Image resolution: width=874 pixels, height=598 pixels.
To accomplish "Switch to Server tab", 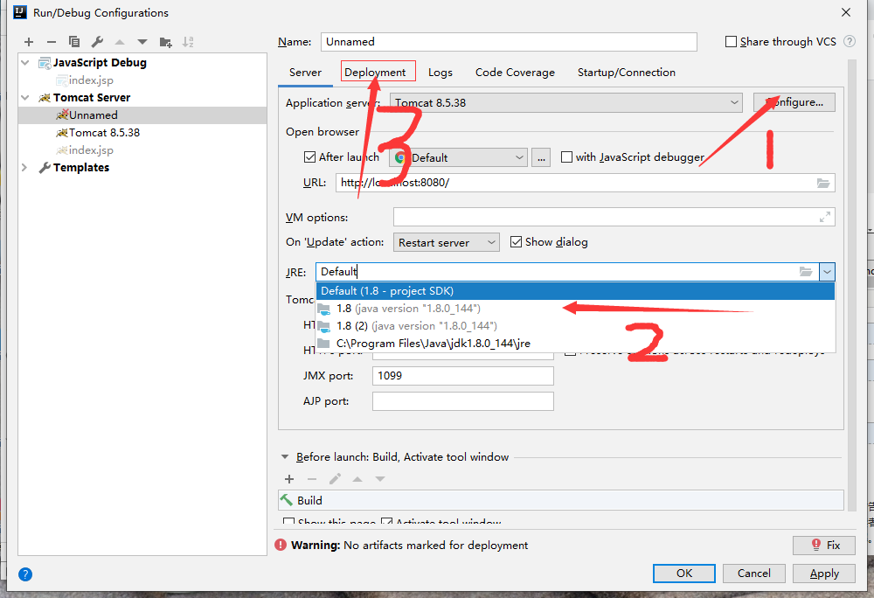I will point(305,73).
